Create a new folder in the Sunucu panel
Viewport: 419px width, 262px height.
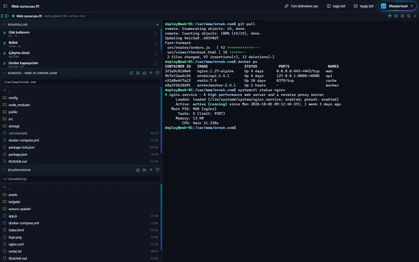pos(138,73)
